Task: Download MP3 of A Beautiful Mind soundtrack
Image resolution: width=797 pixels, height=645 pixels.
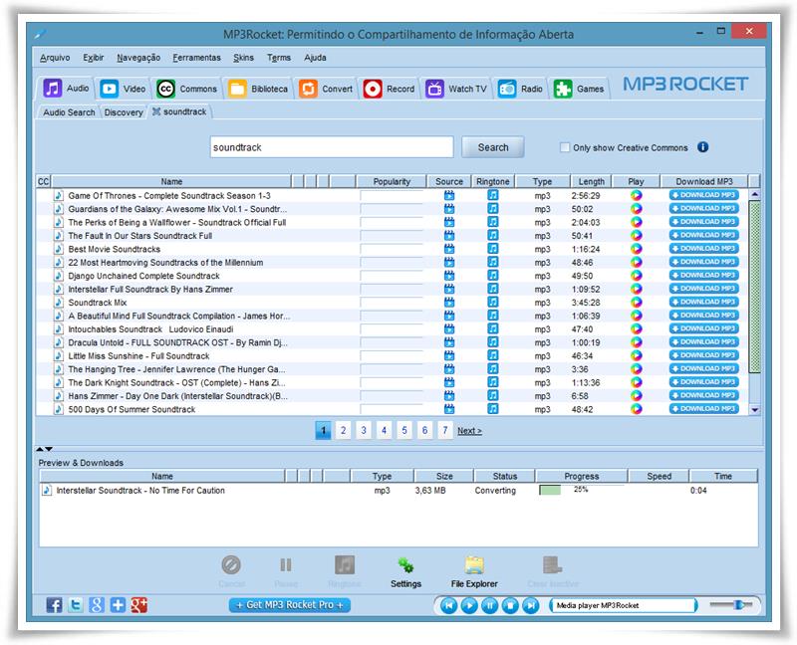Action: coord(704,316)
